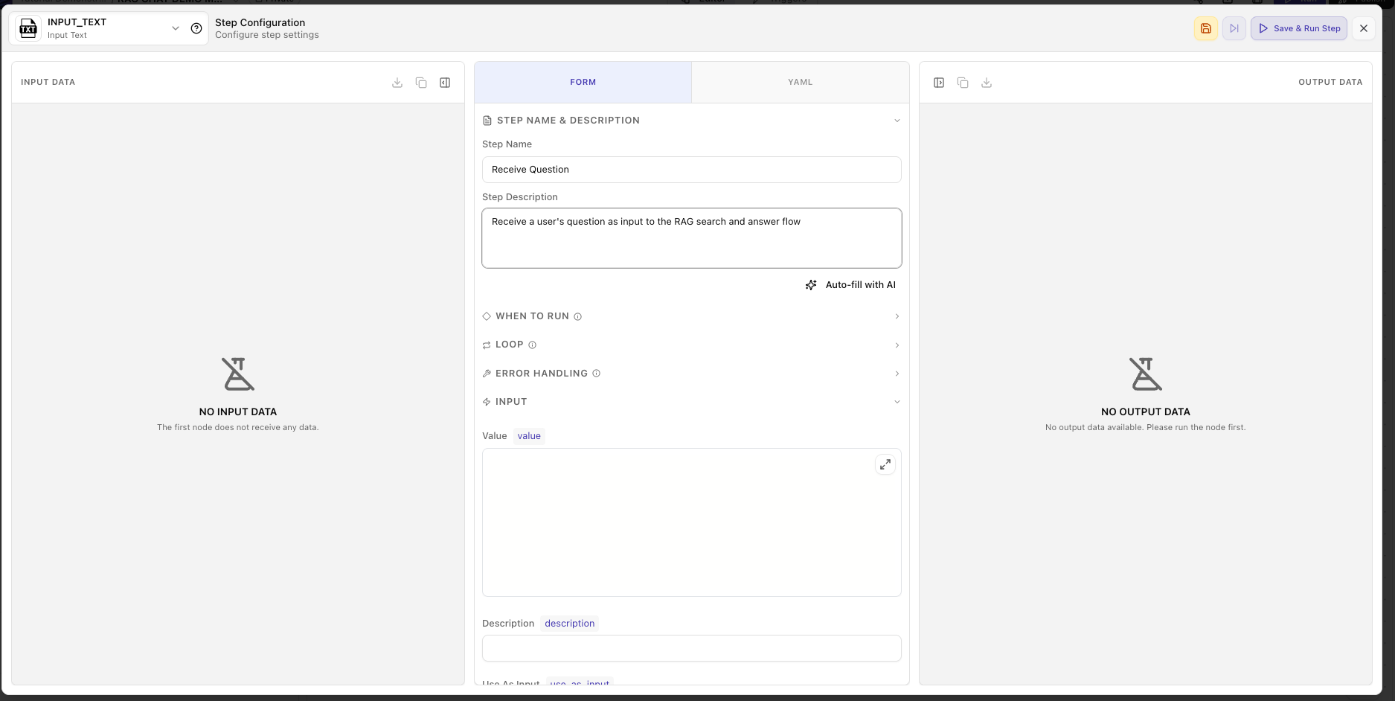The width and height of the screenshot is (1395, 701).
Task: Click the Auto-fill sparkle icon
Action: pos(811,285)
